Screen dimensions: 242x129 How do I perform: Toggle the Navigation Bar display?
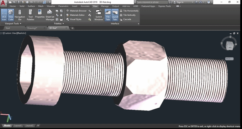point(20,15)
